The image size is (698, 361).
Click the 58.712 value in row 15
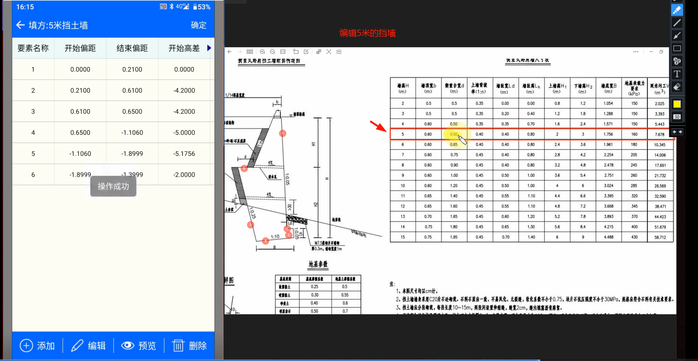point(660,237)
